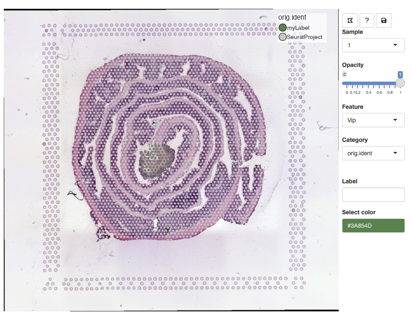Viewport: 412px width, 316px height.
Task: Open help with the question mark button
Action: coord(367,20)
